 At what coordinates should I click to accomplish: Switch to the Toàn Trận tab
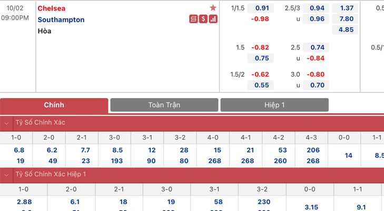click(x=164, y=105)
